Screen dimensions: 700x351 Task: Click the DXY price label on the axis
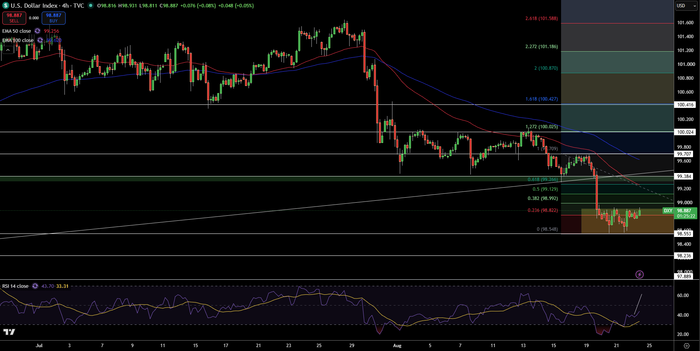coord(668,211)
